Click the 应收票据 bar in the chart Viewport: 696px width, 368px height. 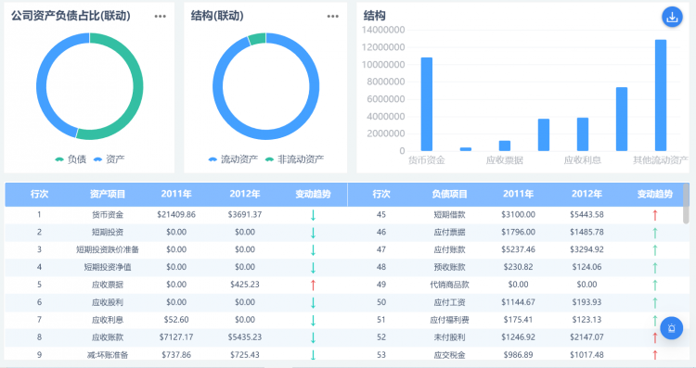click(505, 146)
